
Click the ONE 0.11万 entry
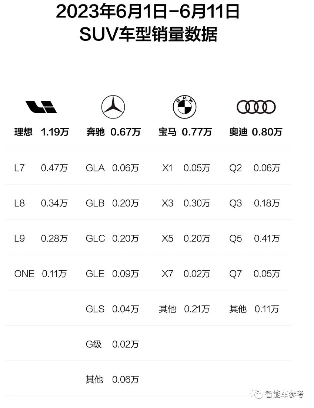pos(41,274)
